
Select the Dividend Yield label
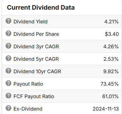point(30,22)
